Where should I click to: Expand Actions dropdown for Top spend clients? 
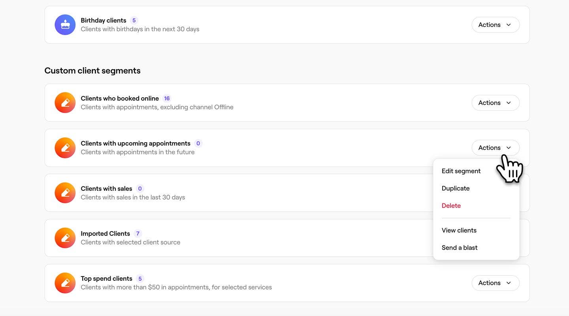(495, 283)
